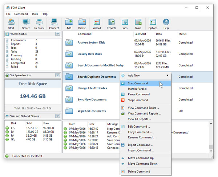218x177 pixels.
Task: Click the Sync New Documents folder icon
Action: 69,100
